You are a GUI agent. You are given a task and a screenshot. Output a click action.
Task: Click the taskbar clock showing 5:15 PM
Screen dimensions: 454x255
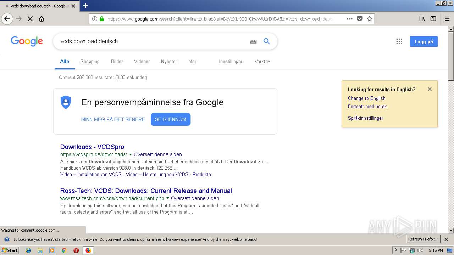click(x=436, y=250)
